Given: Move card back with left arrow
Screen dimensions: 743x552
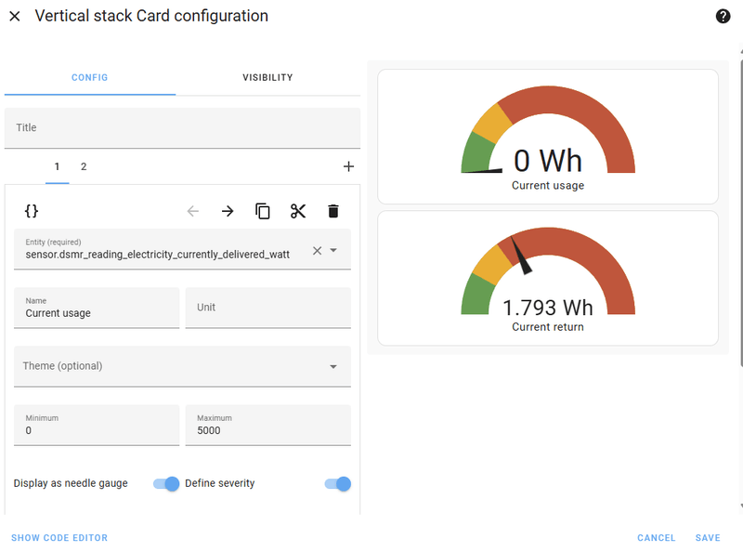Looking at the screenshot, I should 193,211.
